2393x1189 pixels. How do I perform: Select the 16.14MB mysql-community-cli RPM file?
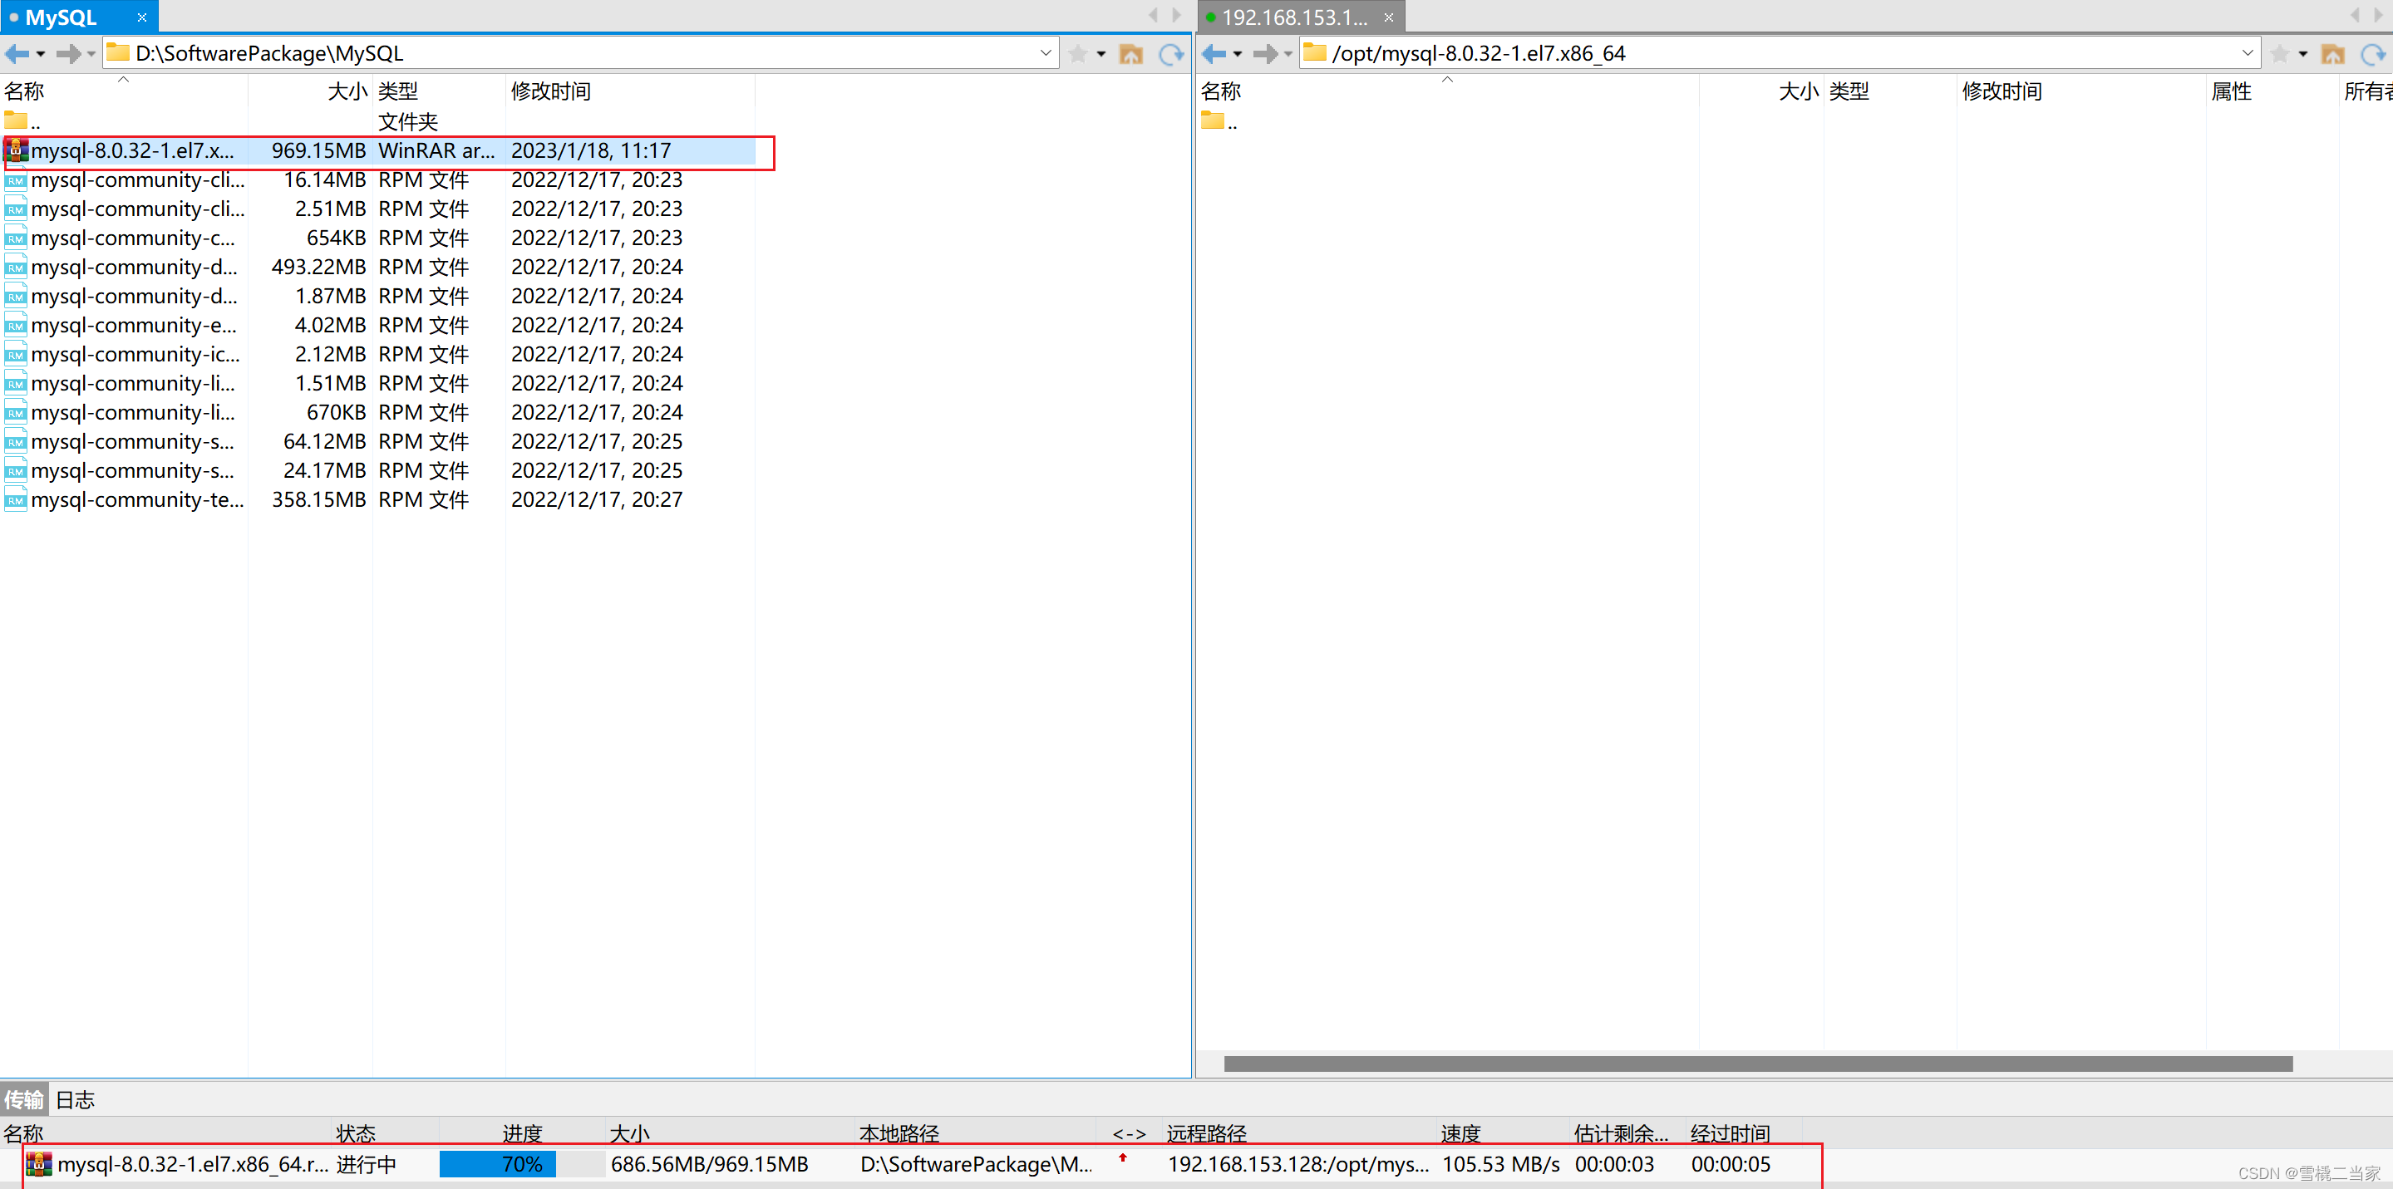(x=378, y=179)
